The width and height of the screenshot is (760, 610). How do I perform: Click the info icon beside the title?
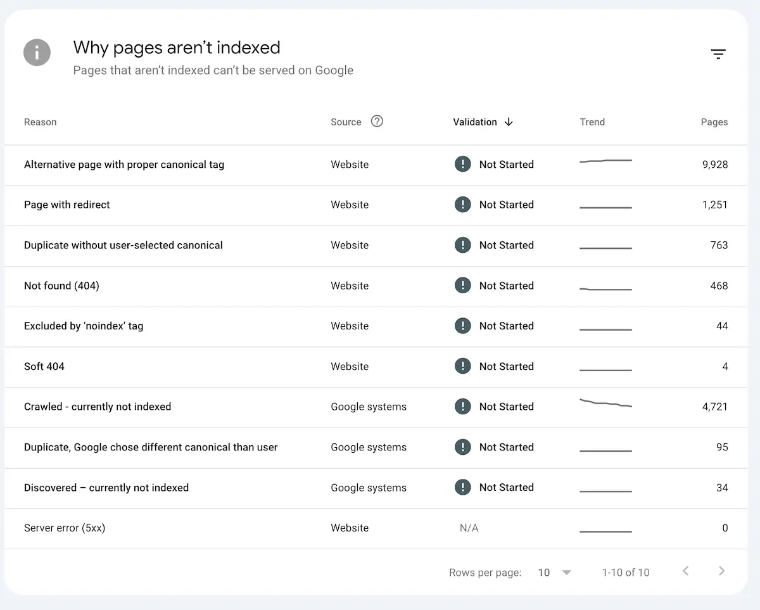(37, 53)
